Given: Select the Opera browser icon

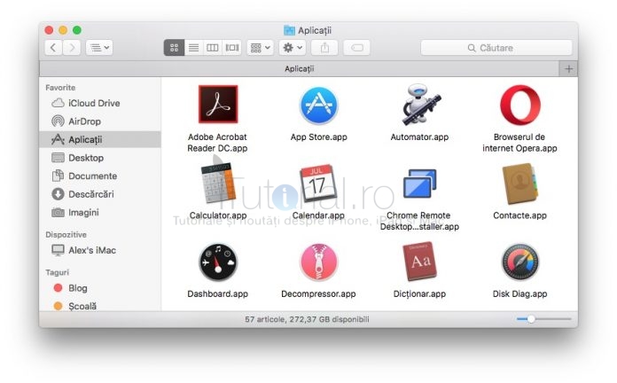Looking at the screenshot, I should [x=519, y=105].
